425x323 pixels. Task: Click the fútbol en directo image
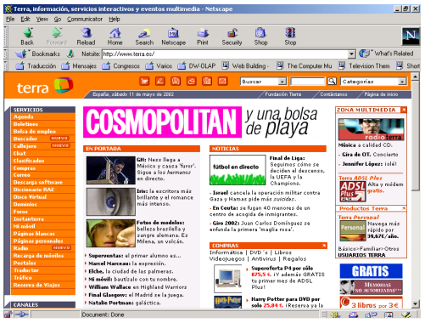pyautogui.click(x=238, y=170)
